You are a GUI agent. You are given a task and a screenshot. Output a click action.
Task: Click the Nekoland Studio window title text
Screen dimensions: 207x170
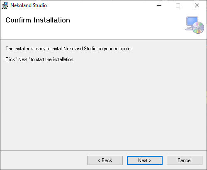coord(29,5)
